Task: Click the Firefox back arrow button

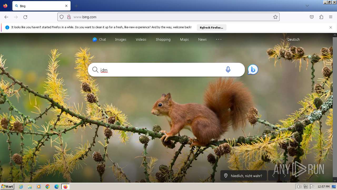Action: point(6,17)
